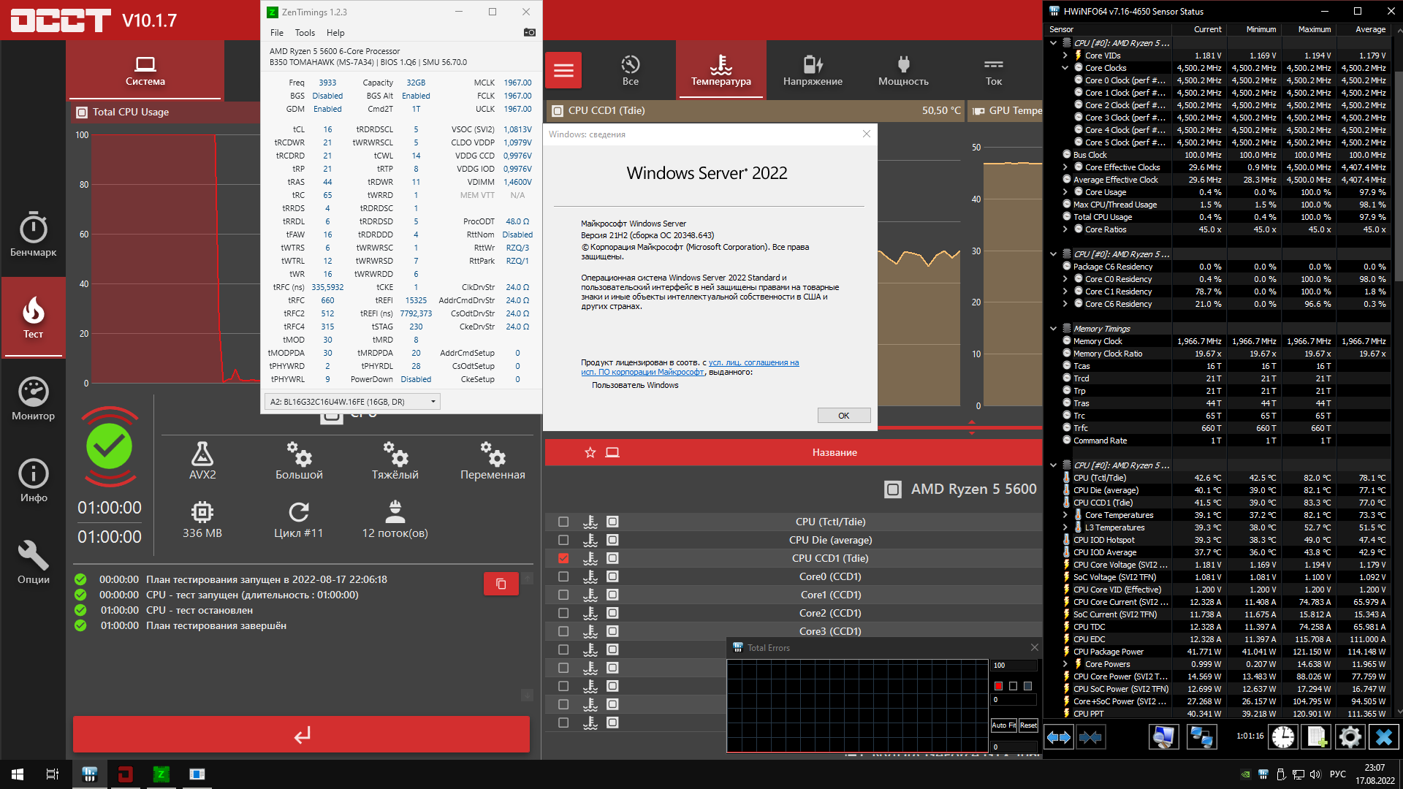Image resolution: width=1403 pixels, height=789 pixels.
Task: Click the red swatch in Total Errors
Action: [998, 686]
